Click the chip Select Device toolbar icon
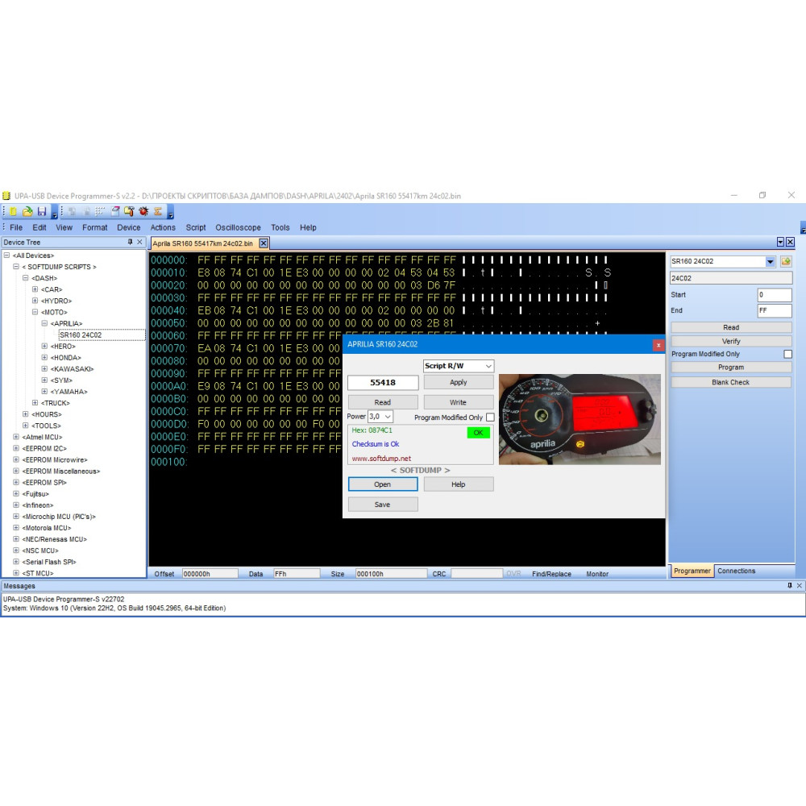Screen dimensions: 806x806 [x=14, y=211]
